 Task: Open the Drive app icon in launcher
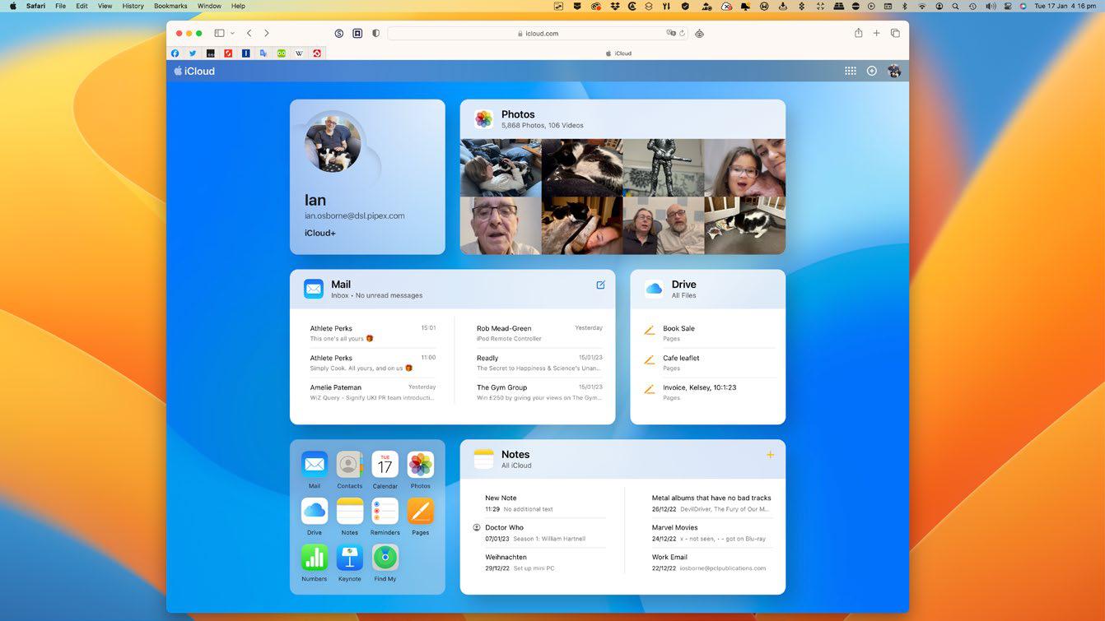click(x=315, y=511)
